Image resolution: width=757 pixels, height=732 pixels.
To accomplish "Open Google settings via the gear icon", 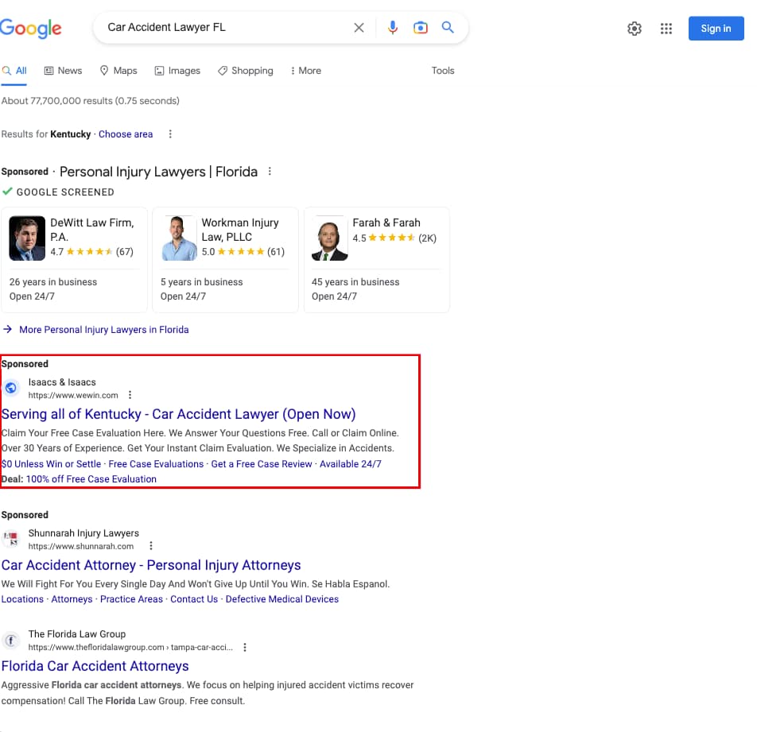I will coord(635,29).
